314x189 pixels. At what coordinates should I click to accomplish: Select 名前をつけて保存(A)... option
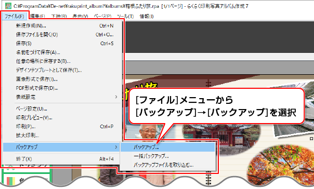click(x=62, y=52)
